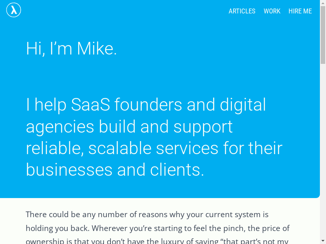Click the word "SaaS" in the headline
Screen dimensions: 326x244
[90, 105]
